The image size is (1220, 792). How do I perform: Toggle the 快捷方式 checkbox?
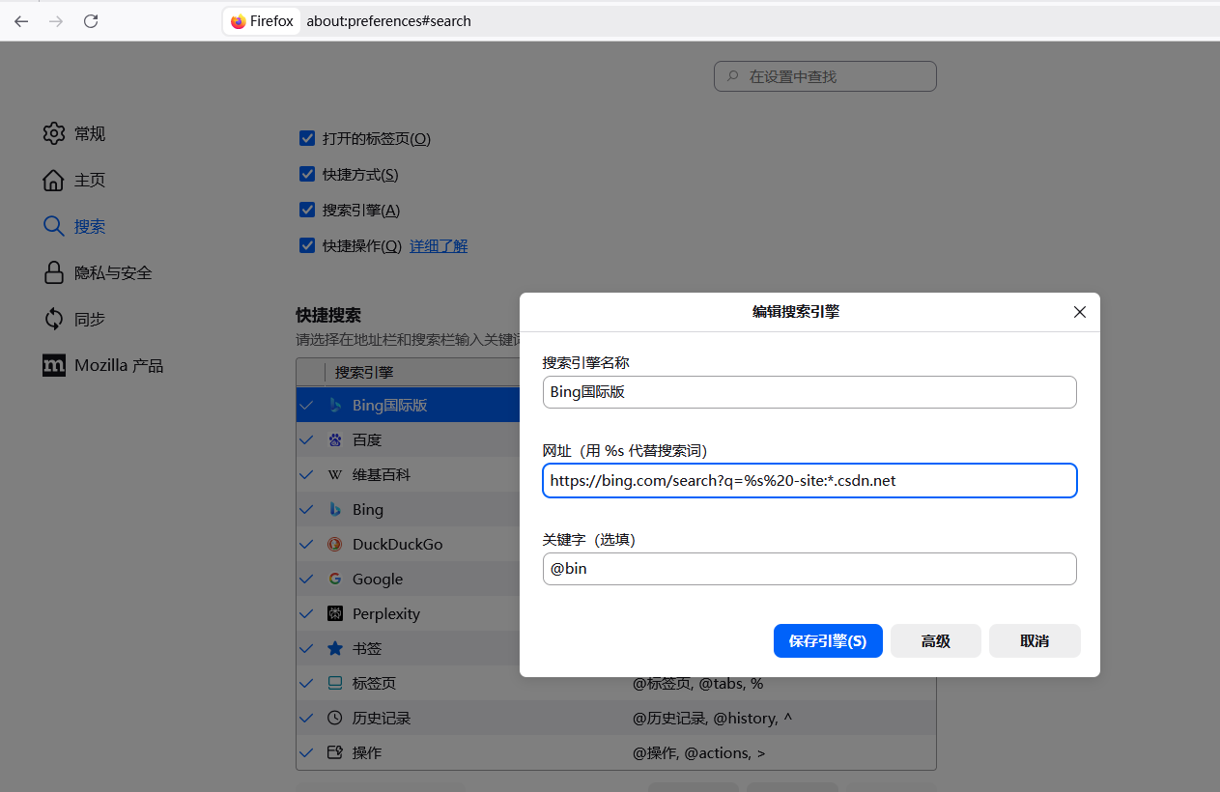[307, 175]
